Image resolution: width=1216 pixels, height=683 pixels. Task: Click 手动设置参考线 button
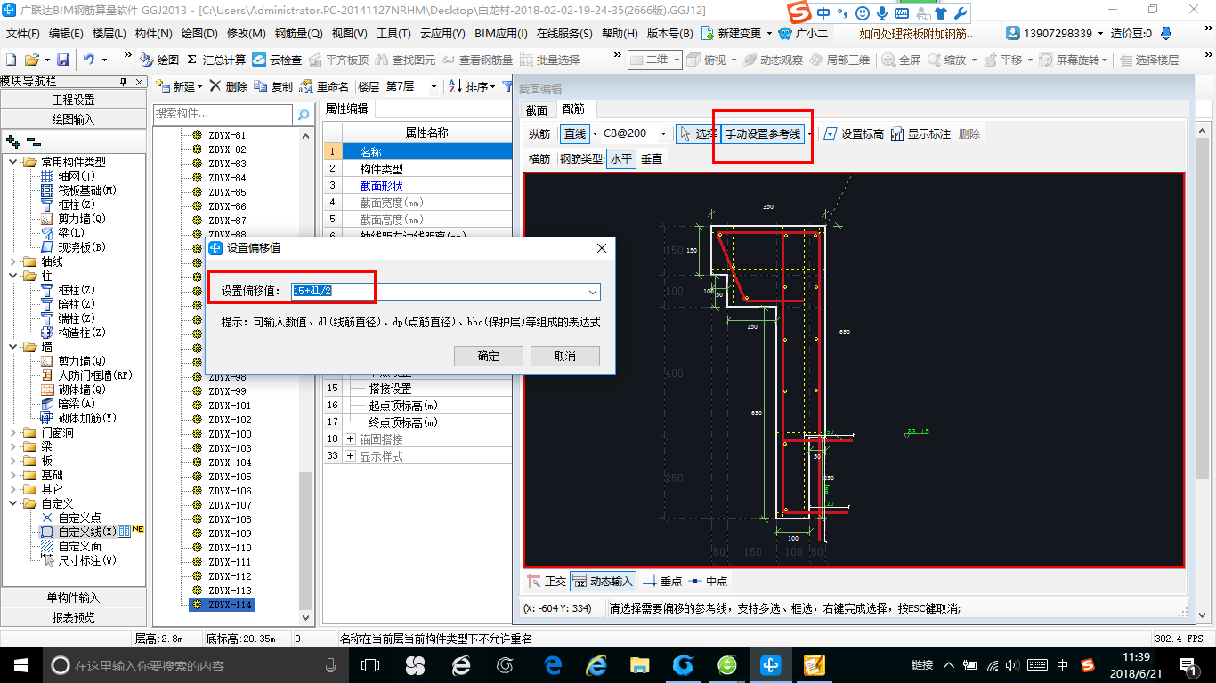[x=763, y=133]
